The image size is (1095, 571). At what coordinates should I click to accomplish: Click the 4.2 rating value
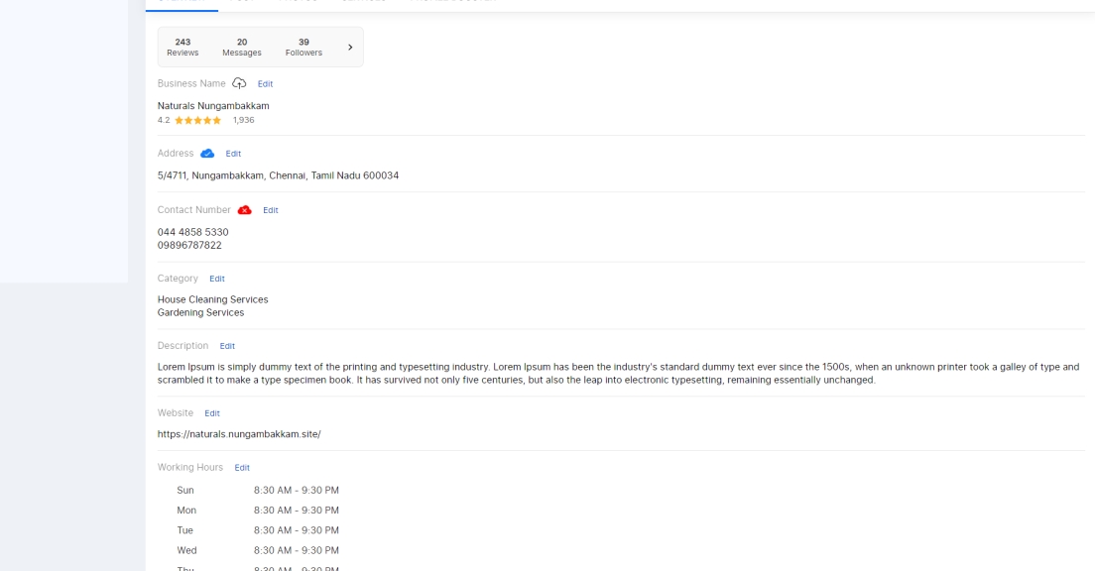coord(164,120)
